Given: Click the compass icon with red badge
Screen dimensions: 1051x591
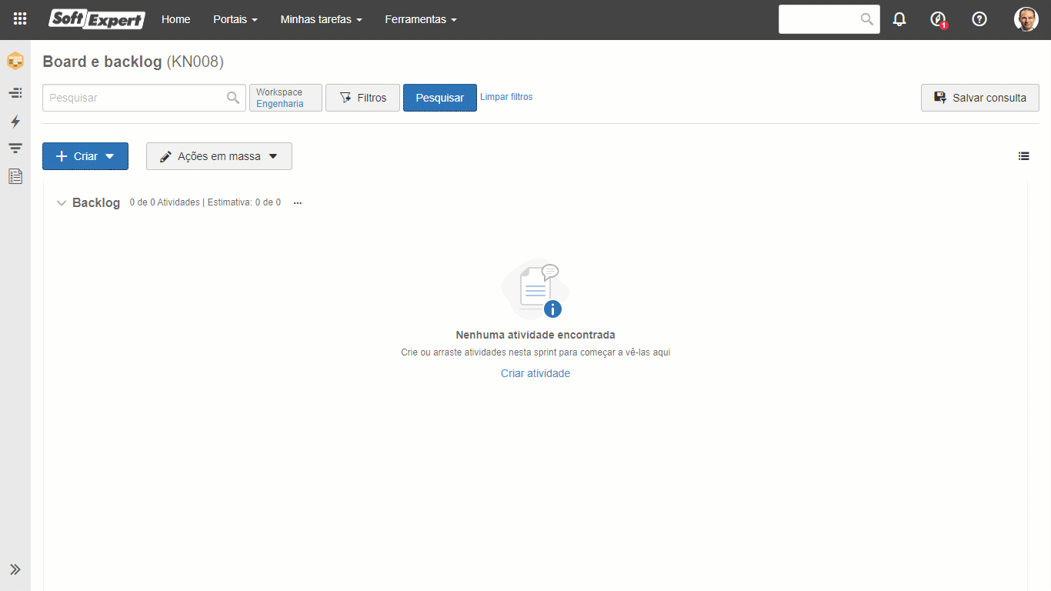Looking at the screenshot, I should (938, 19).
